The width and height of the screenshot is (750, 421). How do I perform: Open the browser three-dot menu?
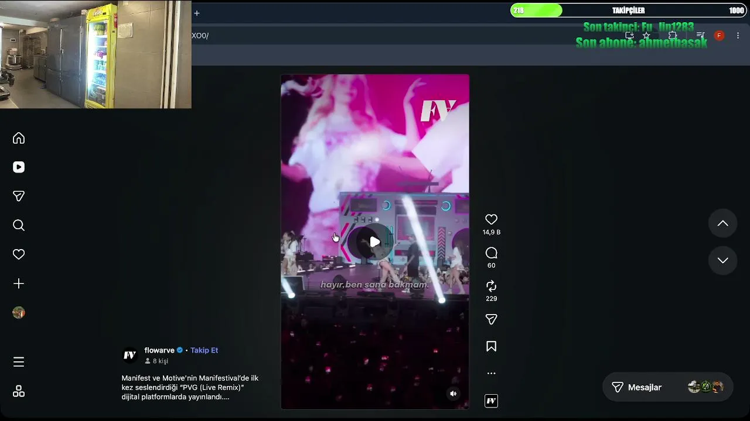tap(738, 36)
